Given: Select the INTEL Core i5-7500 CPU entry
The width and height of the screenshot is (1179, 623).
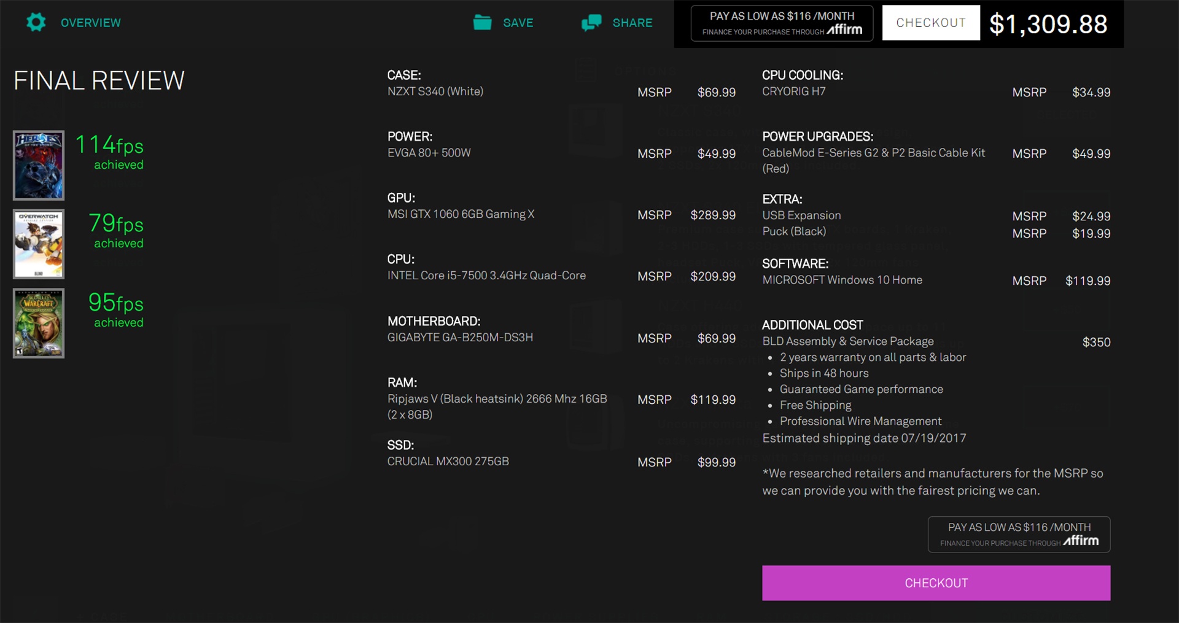Looking at the screenshot, I should click(x=486, y=276).
